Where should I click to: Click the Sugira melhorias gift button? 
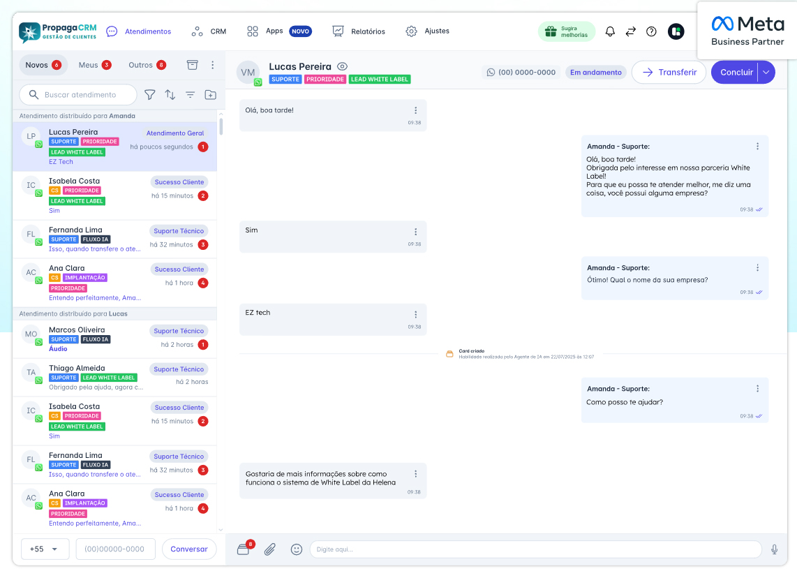click(566, 31)
